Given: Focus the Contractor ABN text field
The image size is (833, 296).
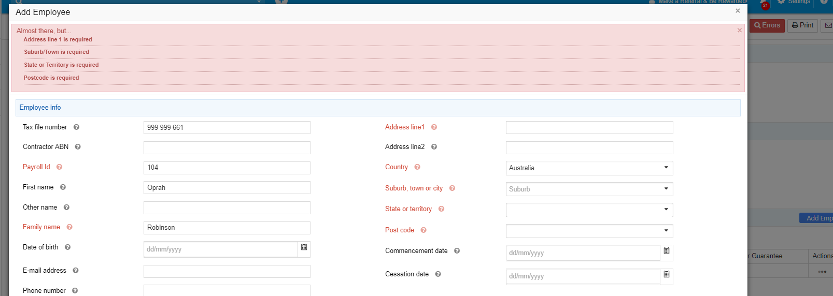Looking at the screenshot, I should [227, 147].
